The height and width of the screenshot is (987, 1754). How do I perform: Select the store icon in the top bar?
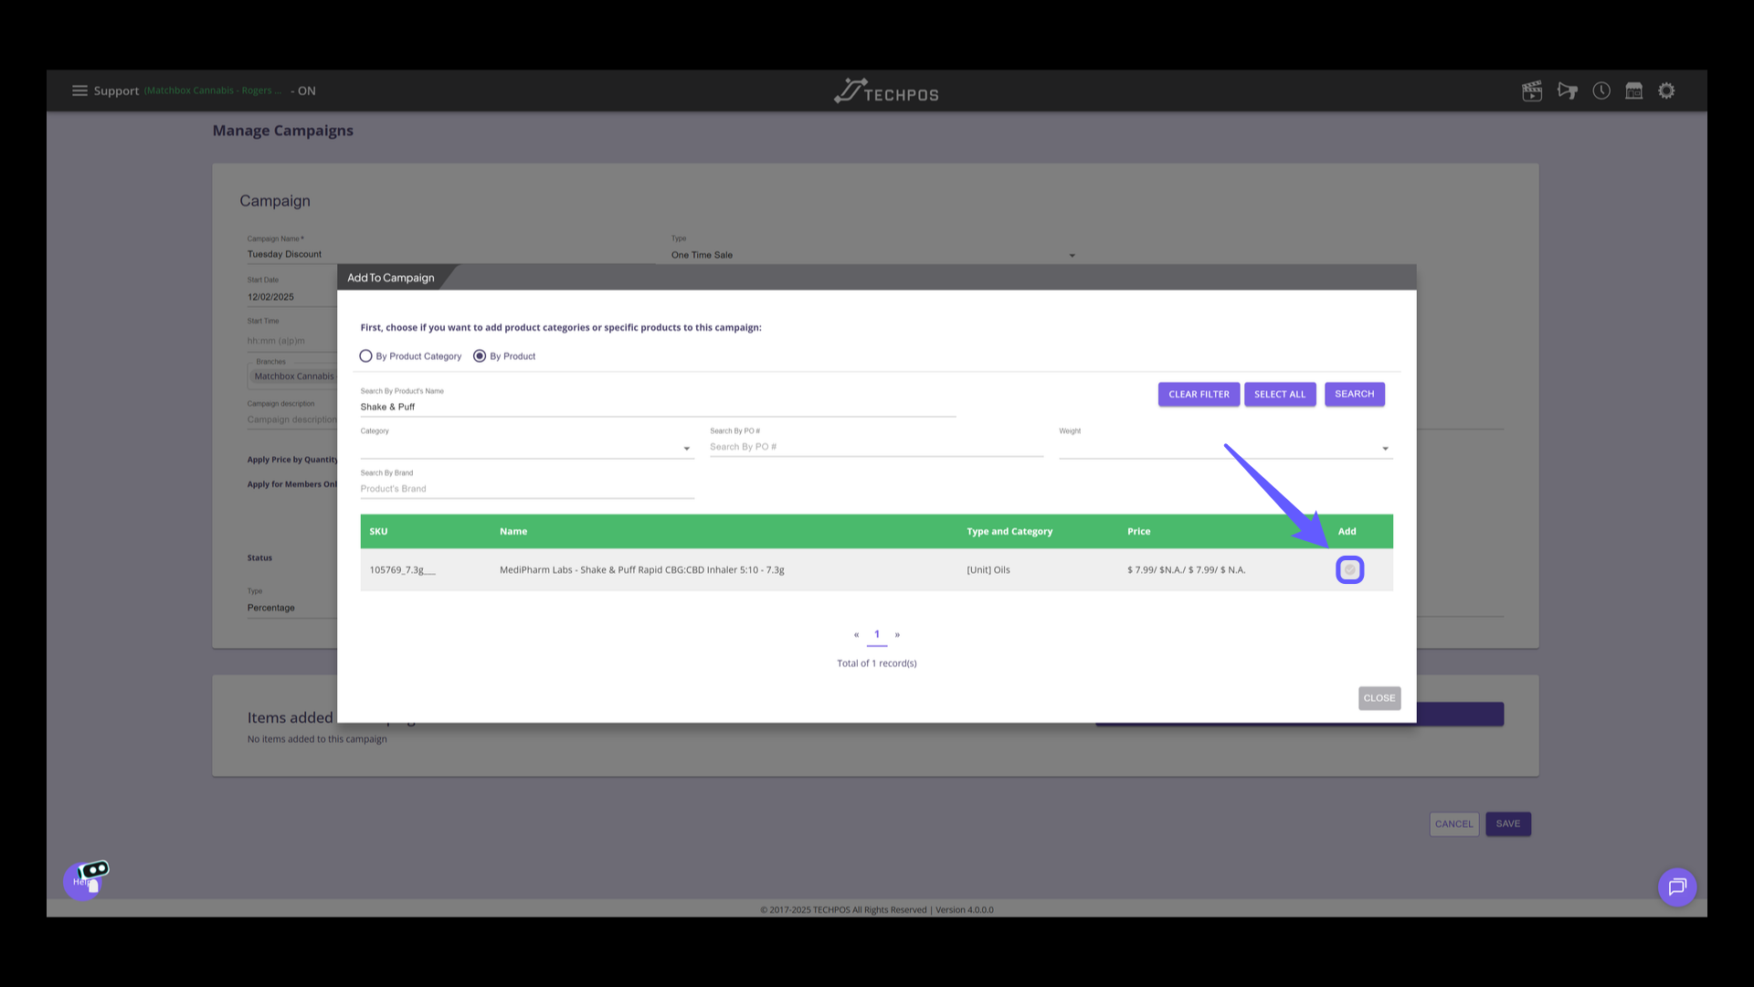pyautogui.click(x=1633, y=90)
